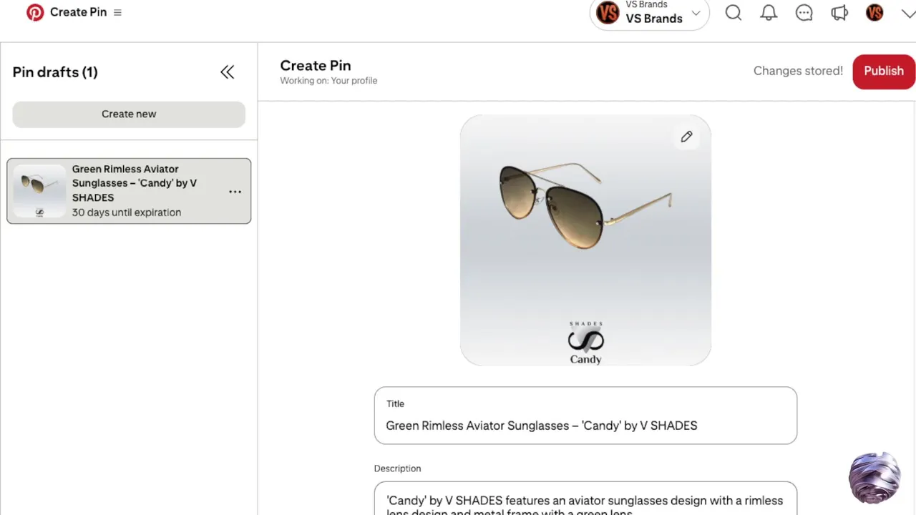
Task: Open the floating swirl assistant icon
Action: [874, 477]
